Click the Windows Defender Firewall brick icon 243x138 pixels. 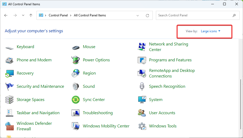10,126
